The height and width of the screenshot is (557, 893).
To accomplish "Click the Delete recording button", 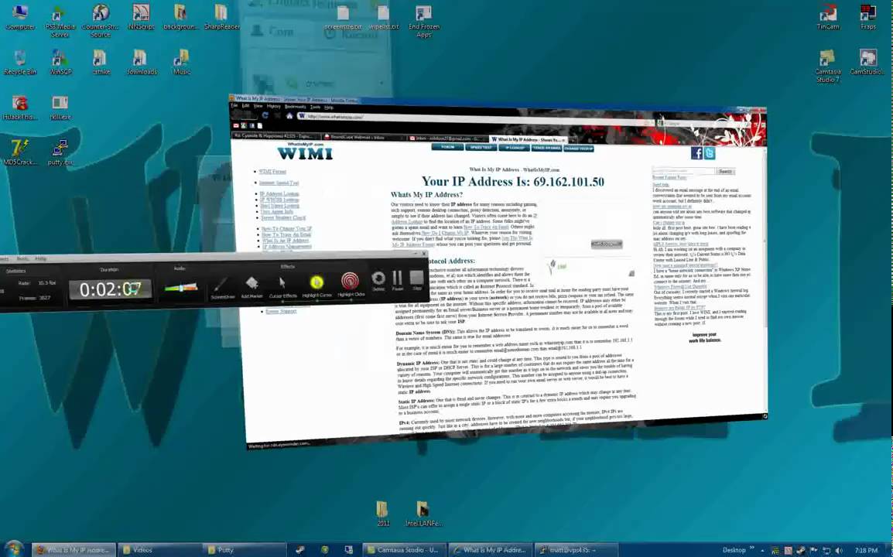I will [x=378, y=280].
